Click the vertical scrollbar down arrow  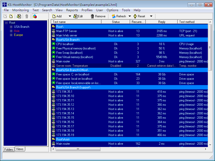(x=210, y=145)
